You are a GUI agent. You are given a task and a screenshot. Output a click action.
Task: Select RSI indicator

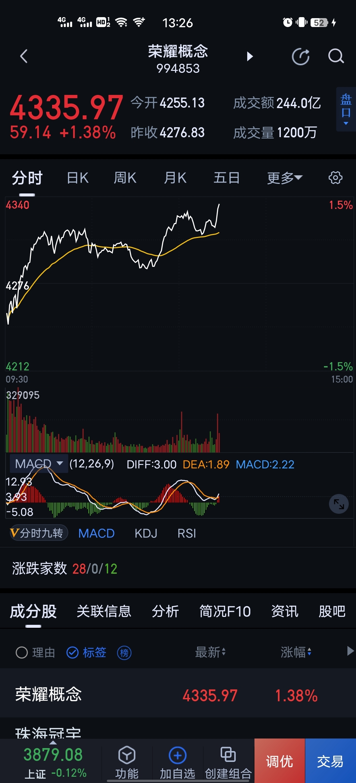coord(187,533)
